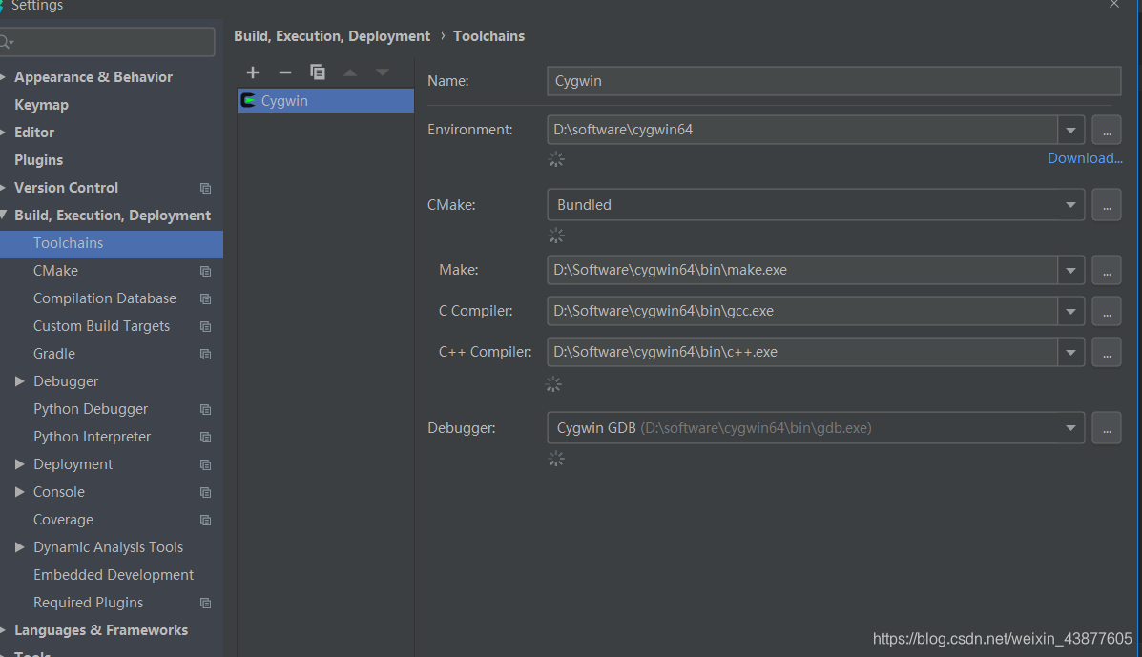Open Plugins settings

coord(38,160)
